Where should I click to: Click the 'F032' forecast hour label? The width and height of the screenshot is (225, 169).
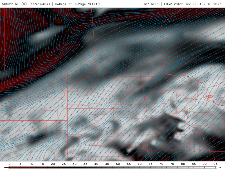coord(168,4)
